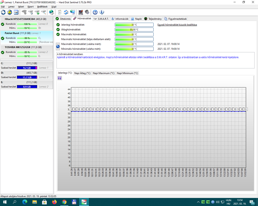Image resolution: width=258 pixels, height=206 pixels.
Task: Switch to the Figyelmeztetések tab
Action: pos(175,19)
